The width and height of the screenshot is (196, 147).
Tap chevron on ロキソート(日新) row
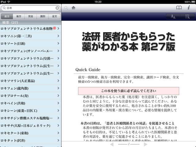(x=58, y=43)
